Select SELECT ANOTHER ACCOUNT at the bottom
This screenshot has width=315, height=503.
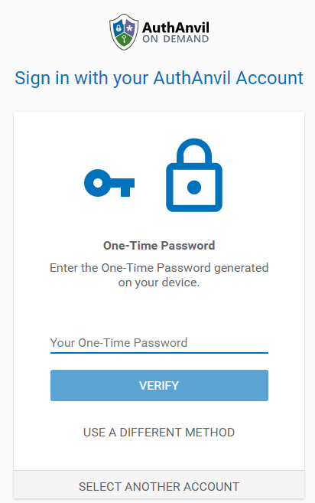coord(159,486)
